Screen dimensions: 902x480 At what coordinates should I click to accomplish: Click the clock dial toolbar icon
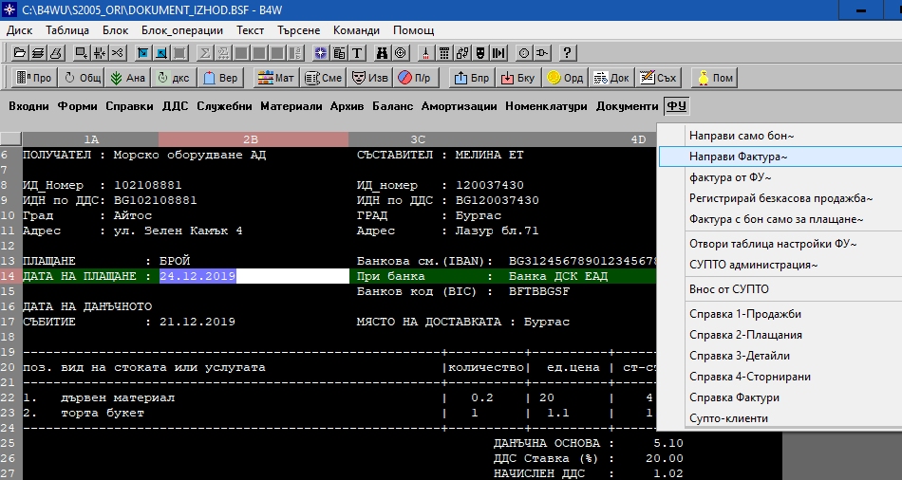(524, 53)
